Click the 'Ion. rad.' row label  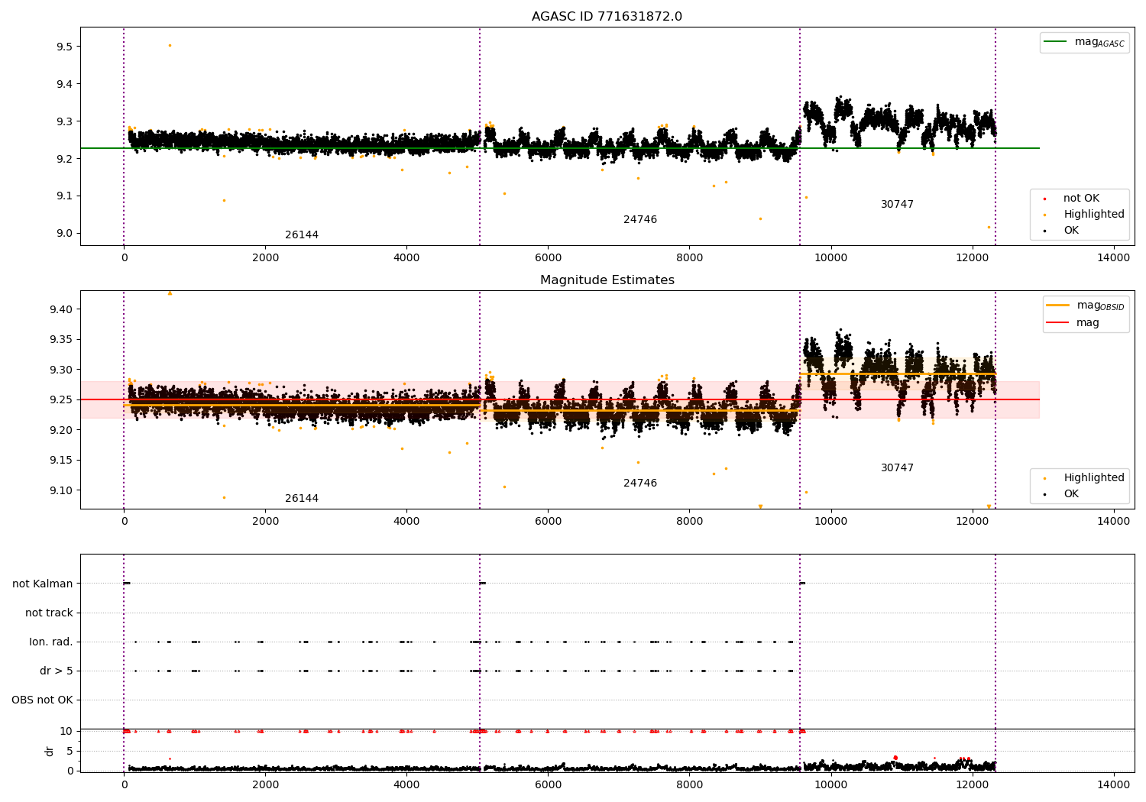point(51,642)
